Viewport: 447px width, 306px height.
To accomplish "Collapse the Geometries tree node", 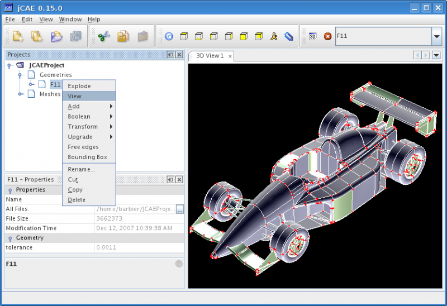I will click(x=21, y=75).
